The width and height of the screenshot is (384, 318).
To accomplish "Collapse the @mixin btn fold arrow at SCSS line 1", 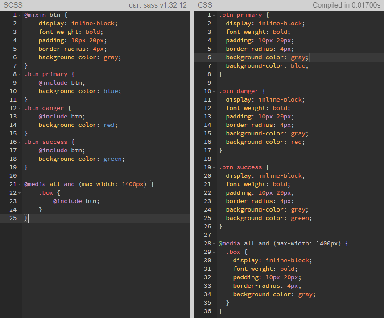I will (19, 15).
